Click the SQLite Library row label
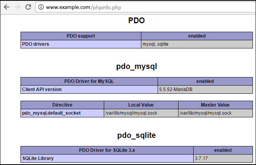Viewport: 256px width, 165px height. (38, 158)
